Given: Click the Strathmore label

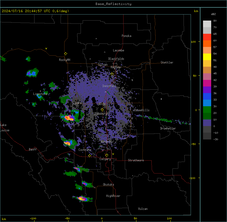Looking at the screenshot, I should (x=136, y=160).
